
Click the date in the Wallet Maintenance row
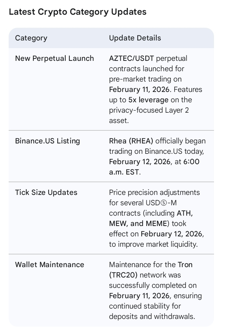coord(140,296)
